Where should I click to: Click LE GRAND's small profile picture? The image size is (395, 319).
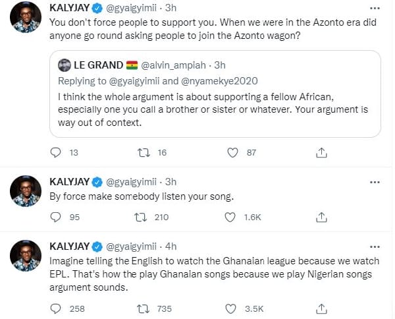tap(64, 66)
